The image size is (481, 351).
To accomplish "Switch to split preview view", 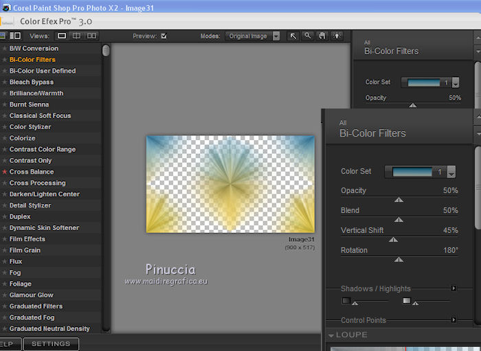I will point(76,36).
